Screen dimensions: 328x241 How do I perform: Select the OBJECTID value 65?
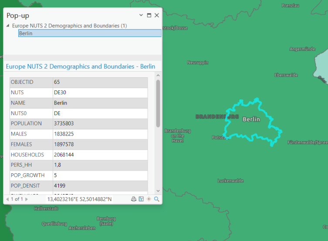pos(57,82)
